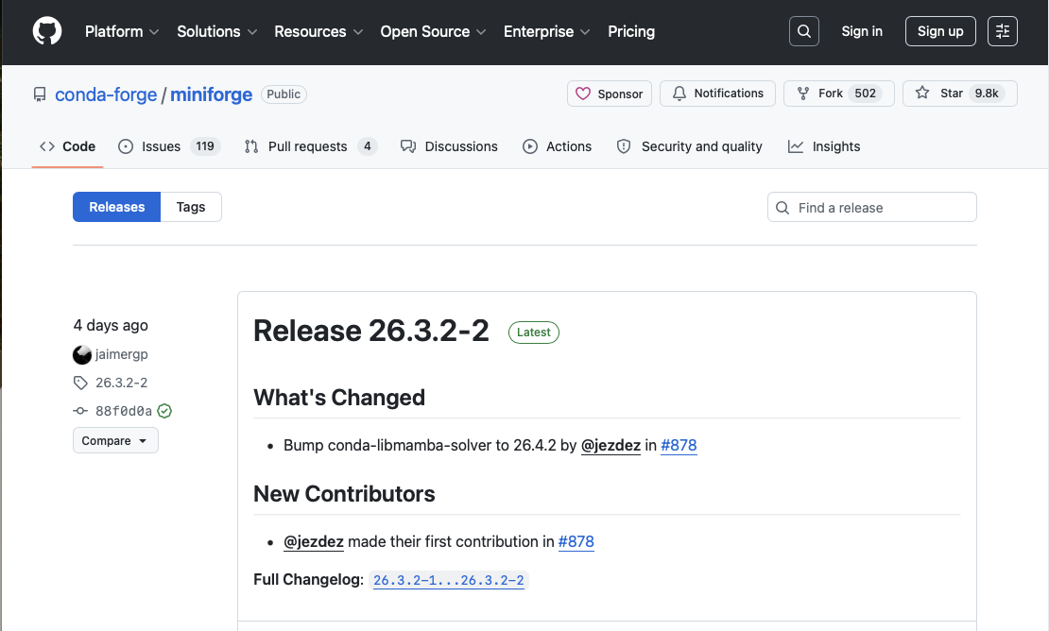Open @jezdez profile link in What's Changed
The width and height of the screenshot is (1049, 631).
(x=610, y=445)
